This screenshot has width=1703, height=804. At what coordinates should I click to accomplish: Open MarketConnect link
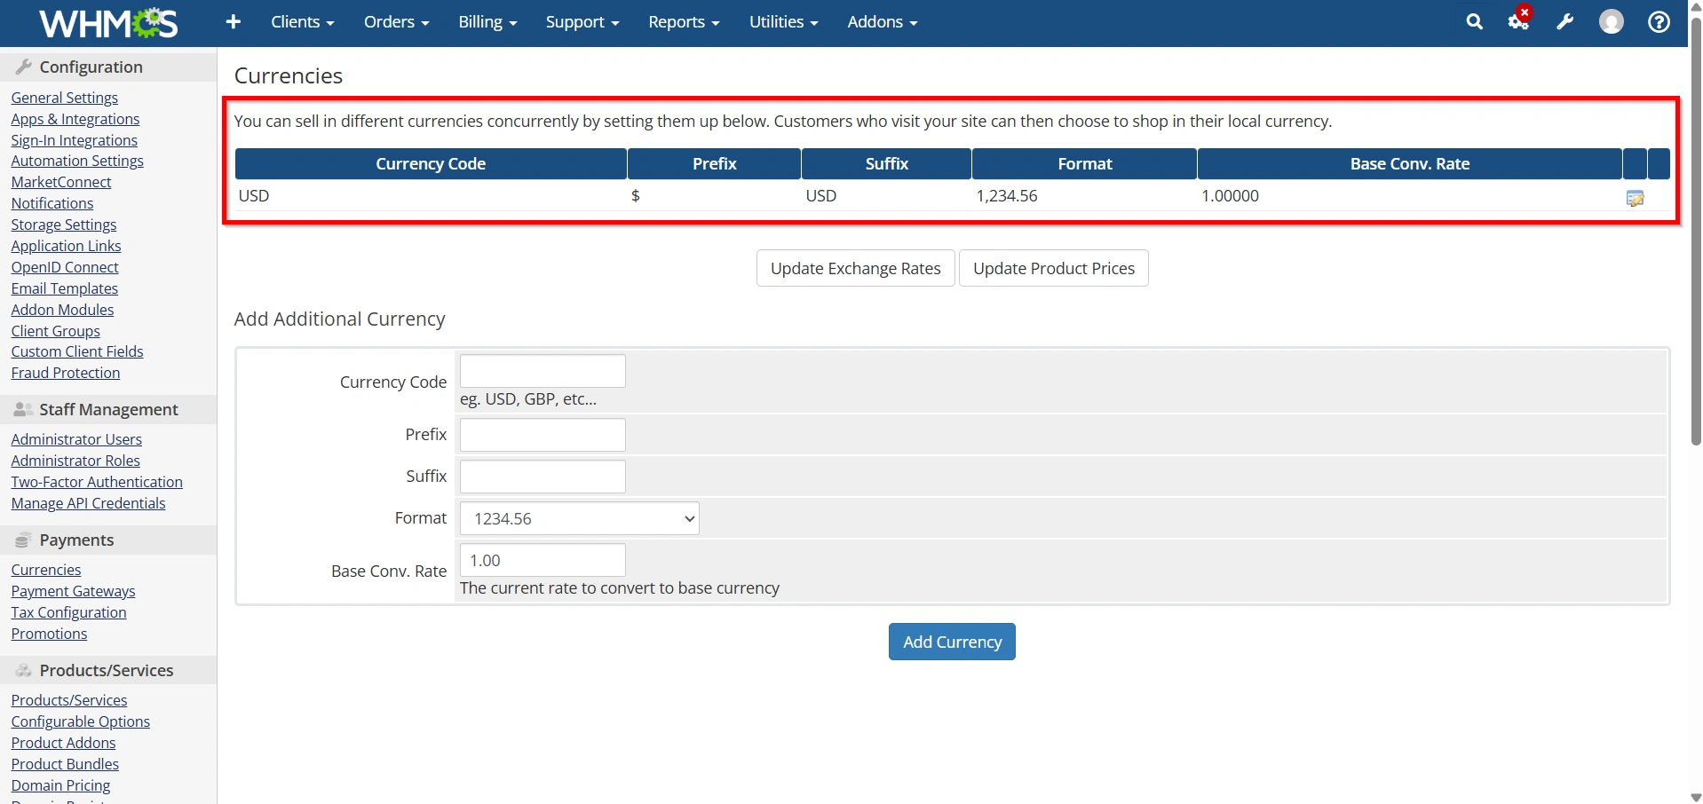click(61, 182)
